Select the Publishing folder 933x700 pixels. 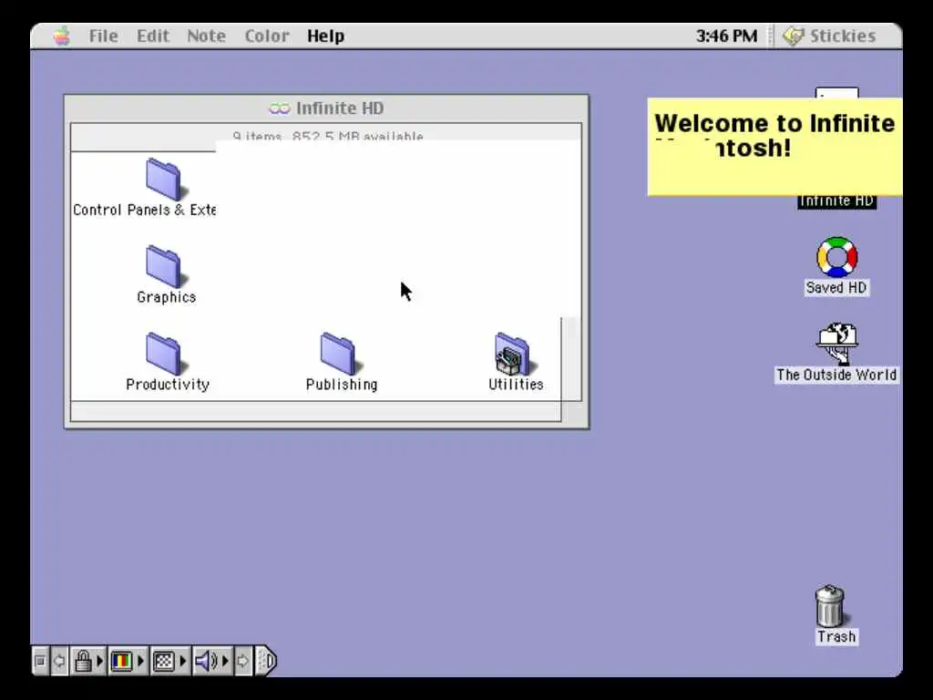point(337,354)
